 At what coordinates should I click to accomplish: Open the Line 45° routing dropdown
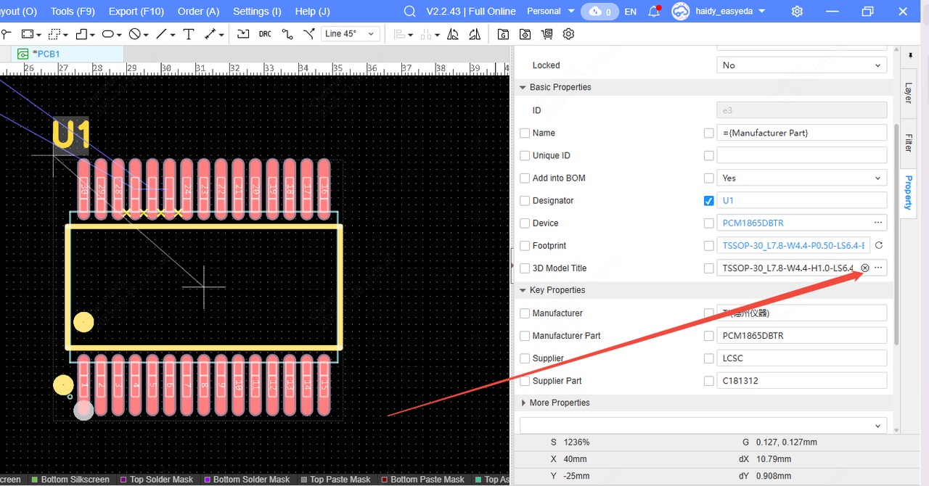coord(351,34)
